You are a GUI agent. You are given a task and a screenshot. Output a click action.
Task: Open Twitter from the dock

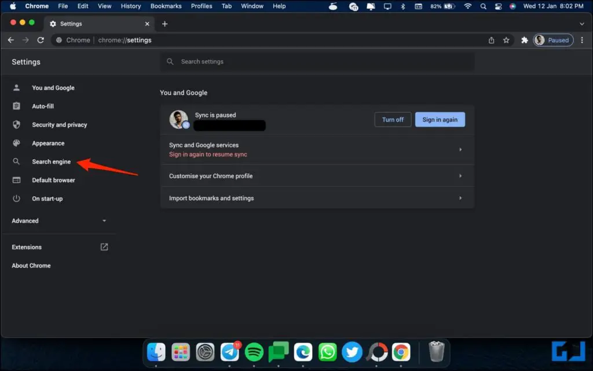pyautogui.click(x=352, y=352)
